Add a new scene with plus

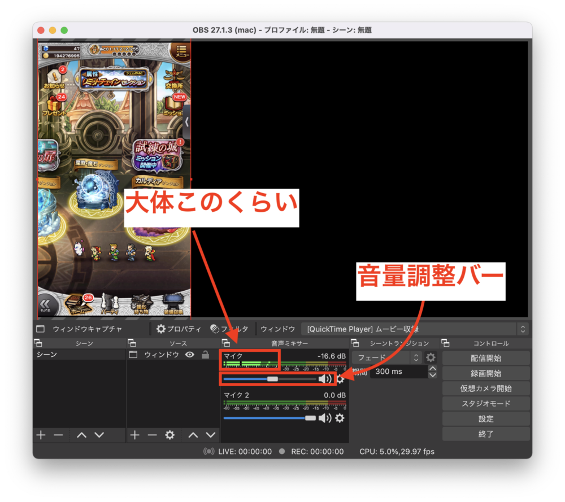pos(41,435)
